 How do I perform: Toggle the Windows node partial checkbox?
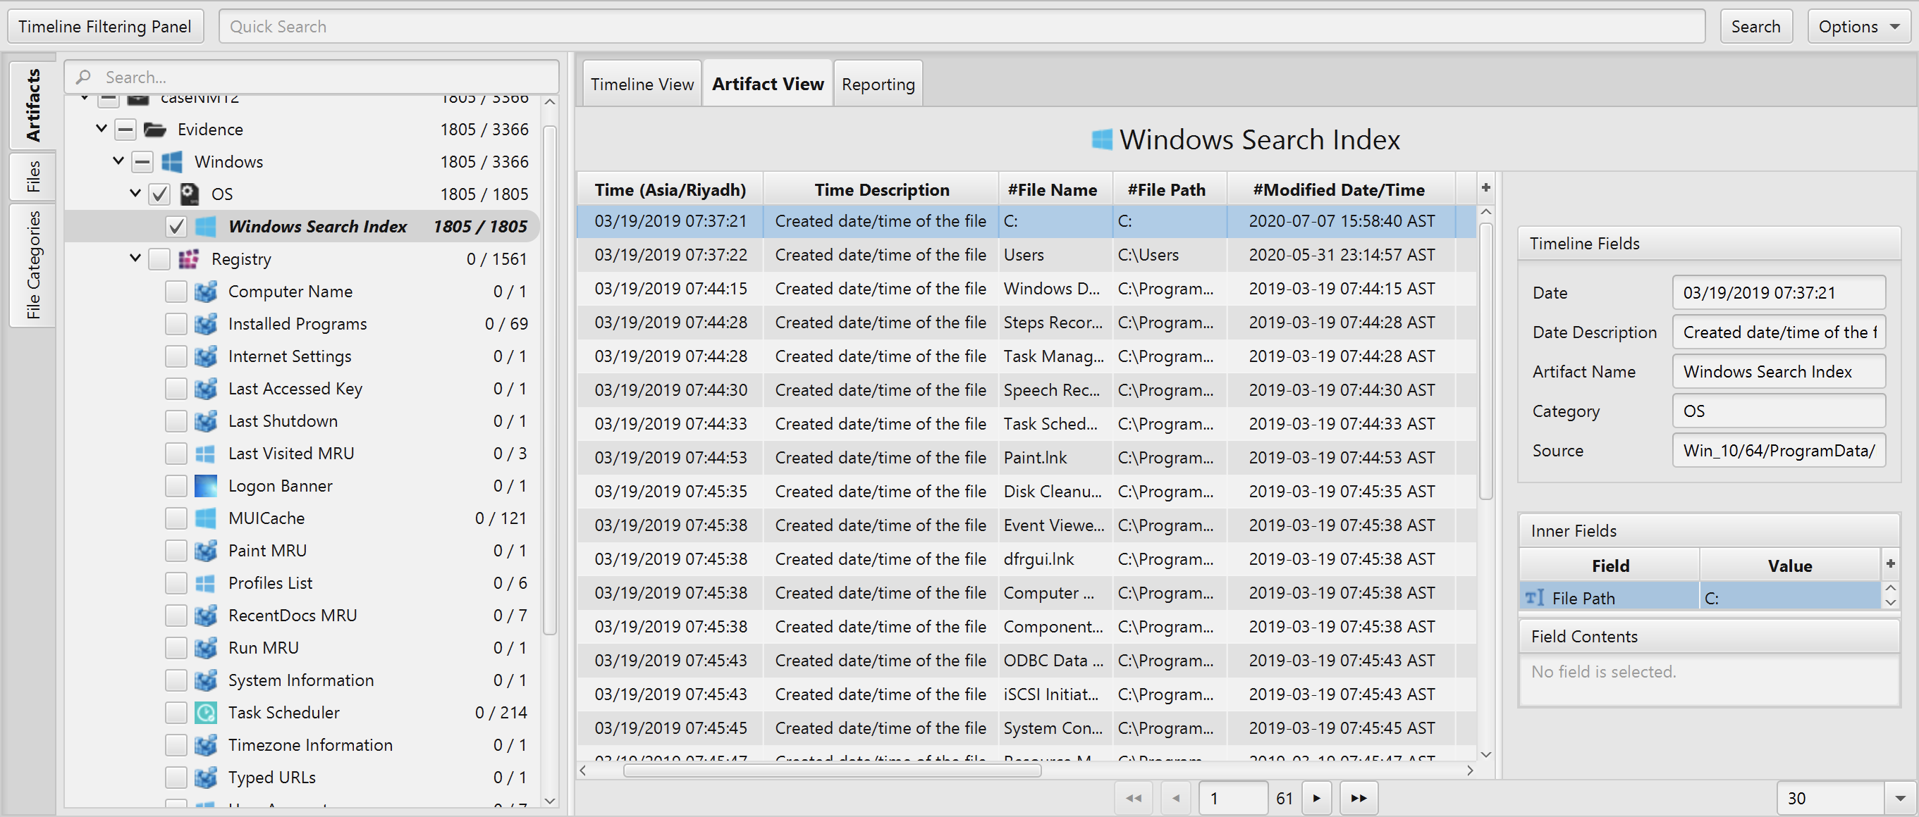[142, 162]
